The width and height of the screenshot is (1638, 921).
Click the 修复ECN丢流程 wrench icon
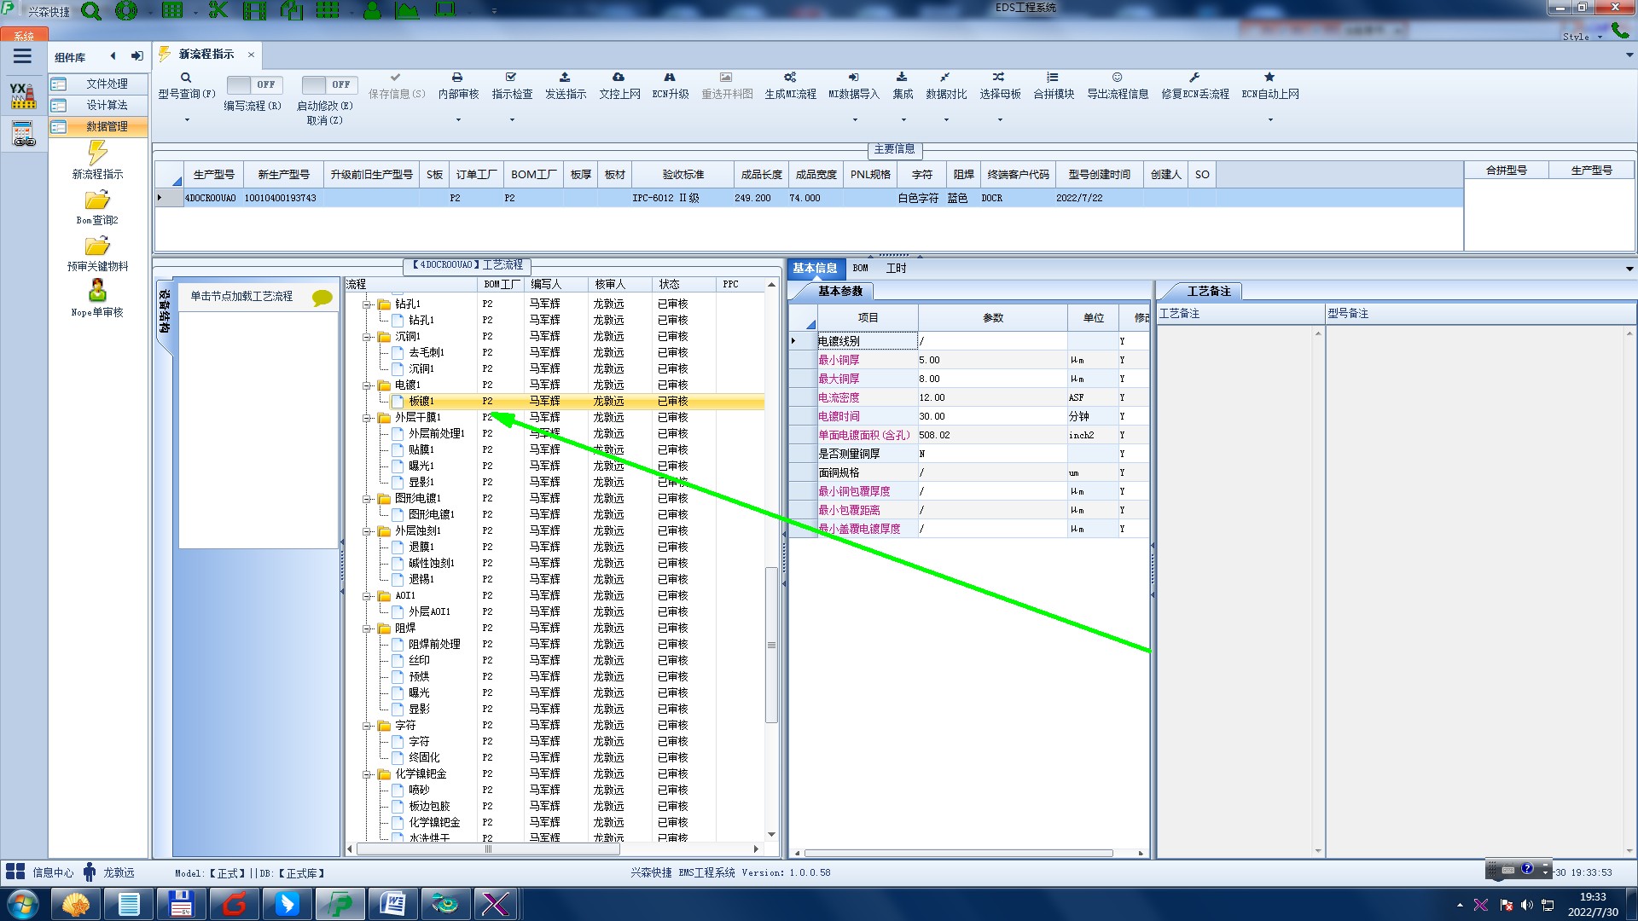click(1194, 78)
